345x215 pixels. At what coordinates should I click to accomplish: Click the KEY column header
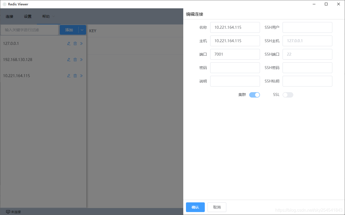pos(93,31)
